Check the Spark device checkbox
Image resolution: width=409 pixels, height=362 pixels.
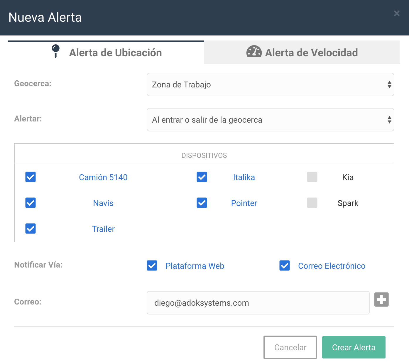coord(312,203)
